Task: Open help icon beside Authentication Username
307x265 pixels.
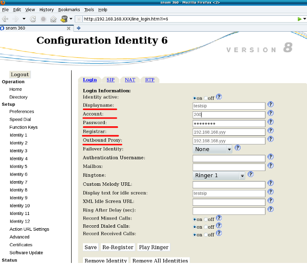Action: click(x=271, y=157)
